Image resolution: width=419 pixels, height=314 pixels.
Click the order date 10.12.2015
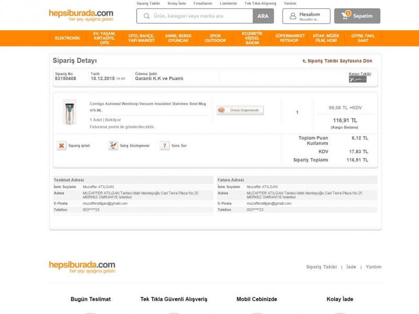pos(103,78)
